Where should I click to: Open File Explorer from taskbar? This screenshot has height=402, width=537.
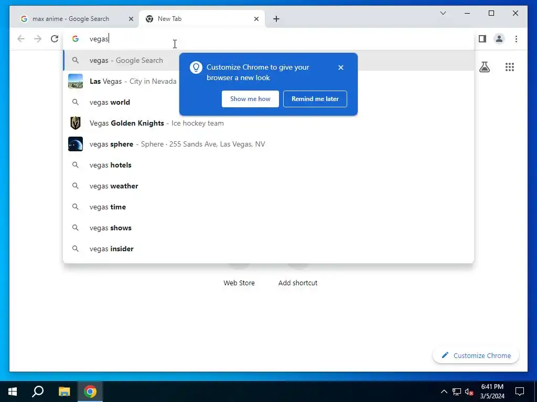point(64,392)
